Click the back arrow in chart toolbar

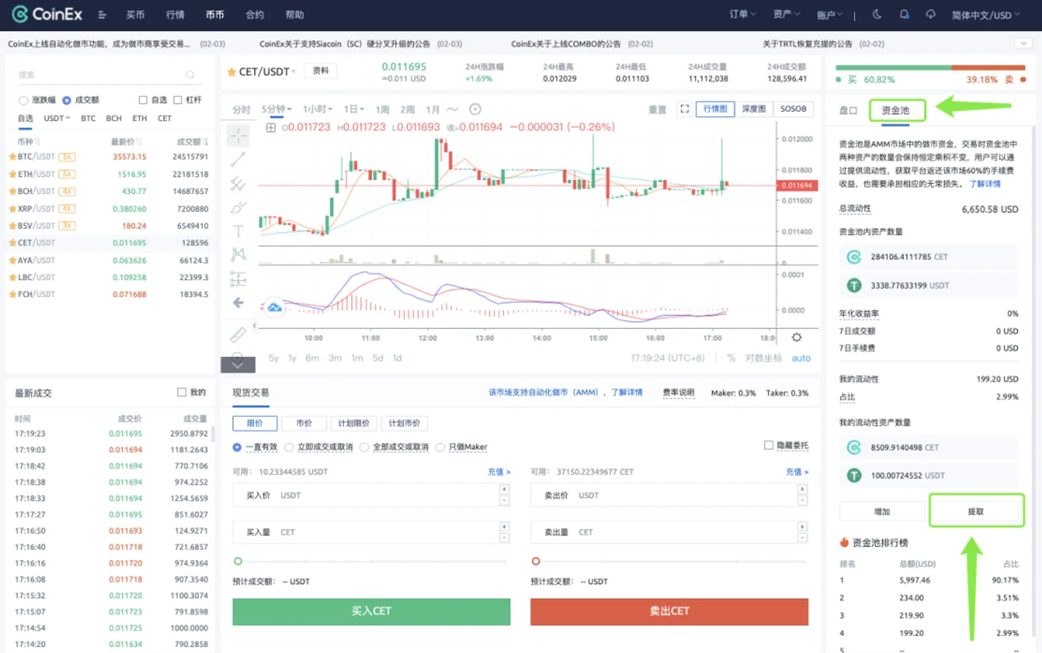coord(238,303)
